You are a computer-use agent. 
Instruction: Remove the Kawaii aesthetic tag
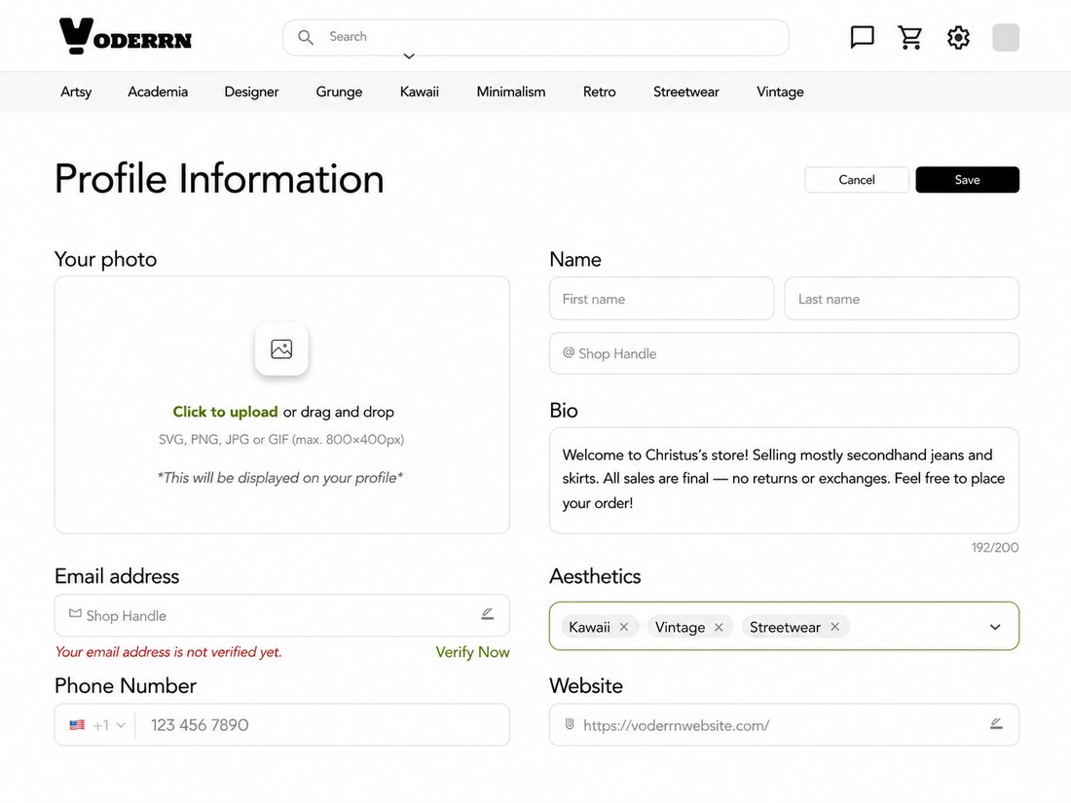[x=623, y=627]
